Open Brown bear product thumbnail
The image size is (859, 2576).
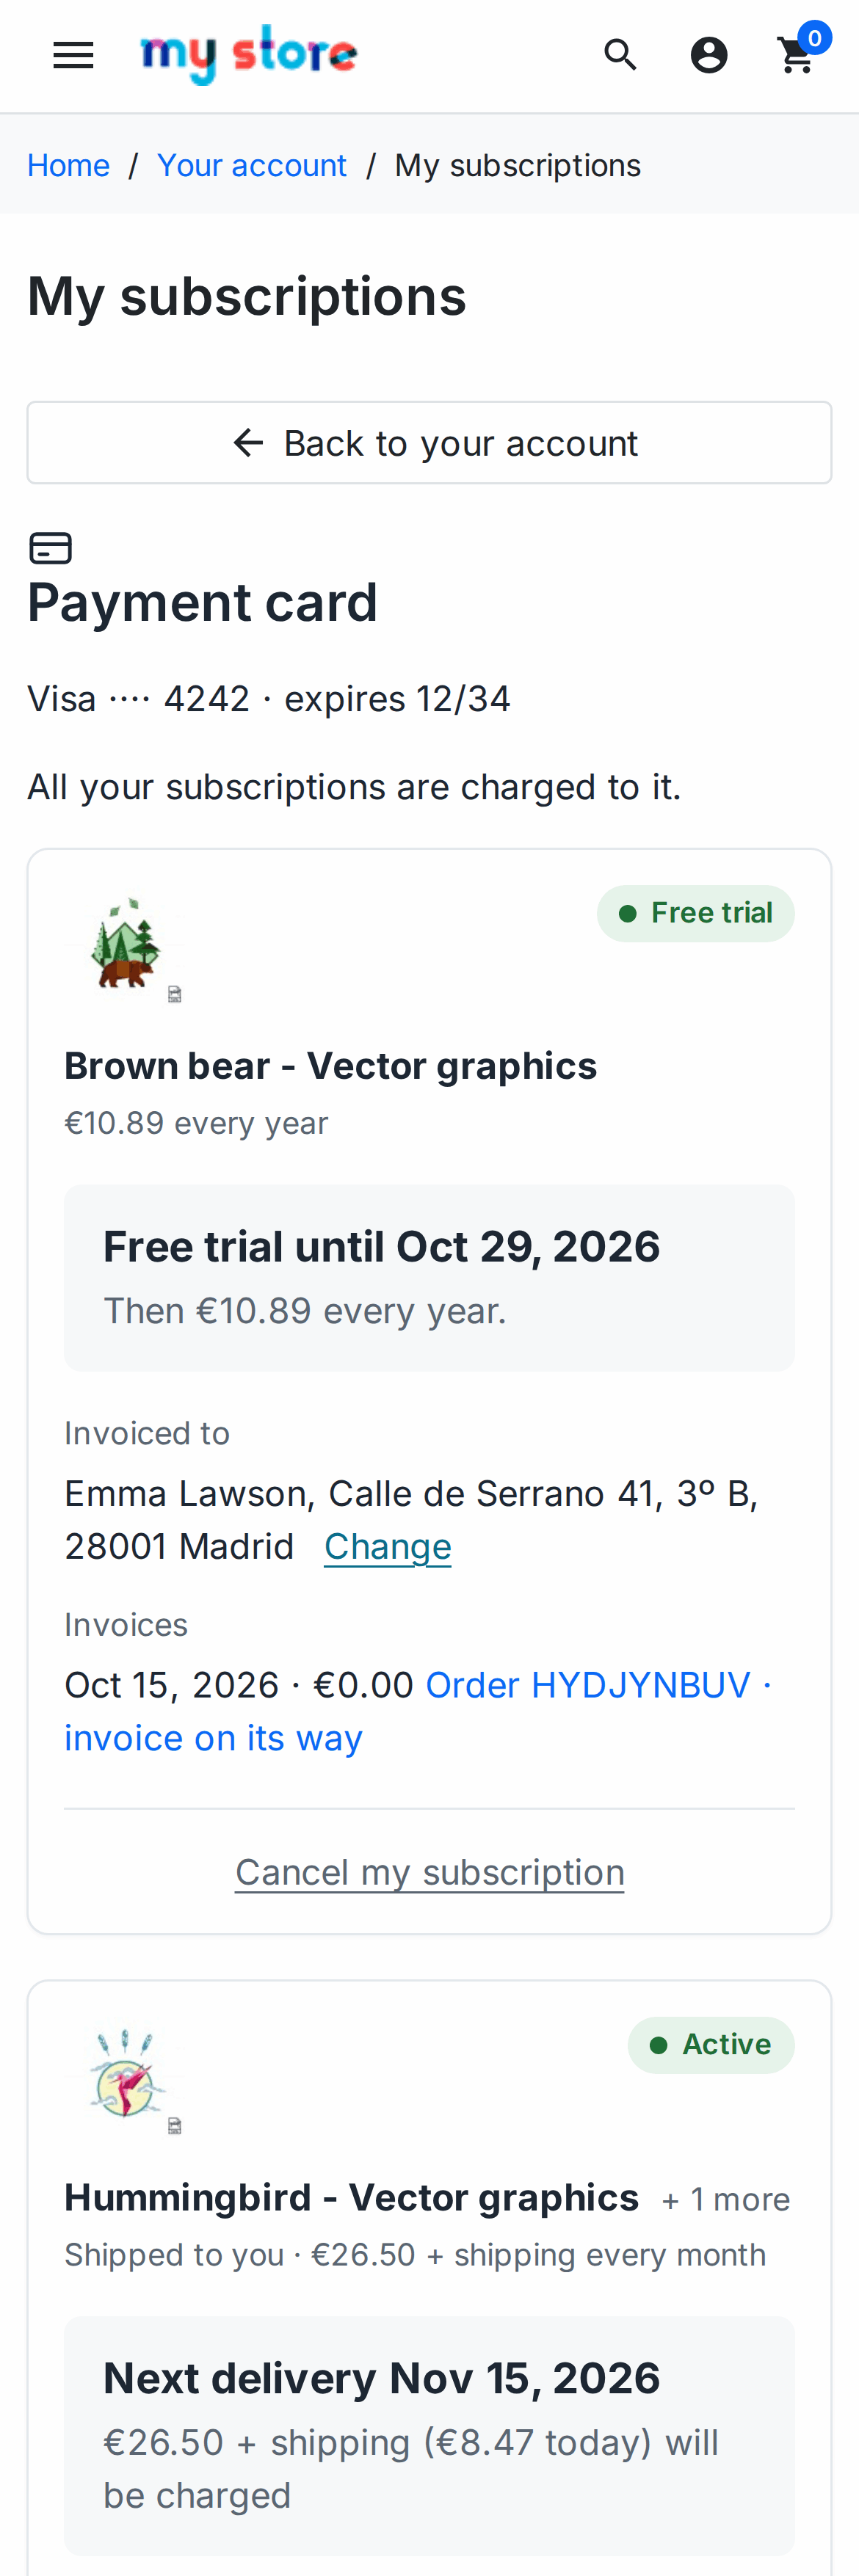pos(124,944)
